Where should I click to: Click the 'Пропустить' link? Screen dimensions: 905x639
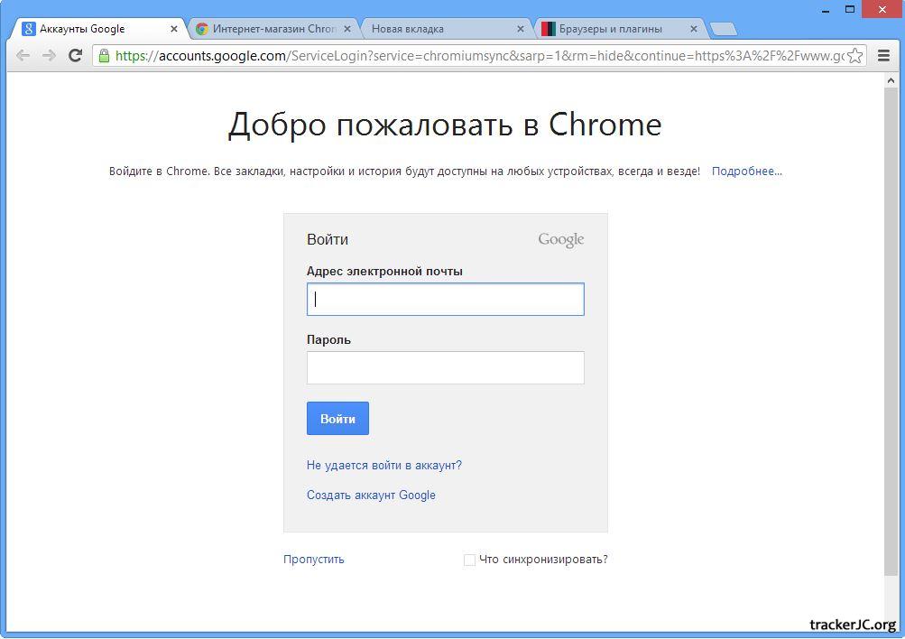coord(313,560)
